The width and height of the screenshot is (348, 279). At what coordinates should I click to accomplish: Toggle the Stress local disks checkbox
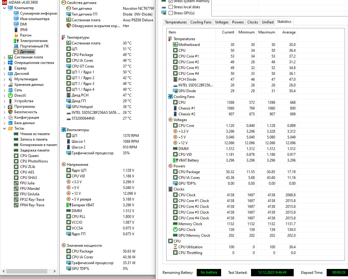click(171, 7)
